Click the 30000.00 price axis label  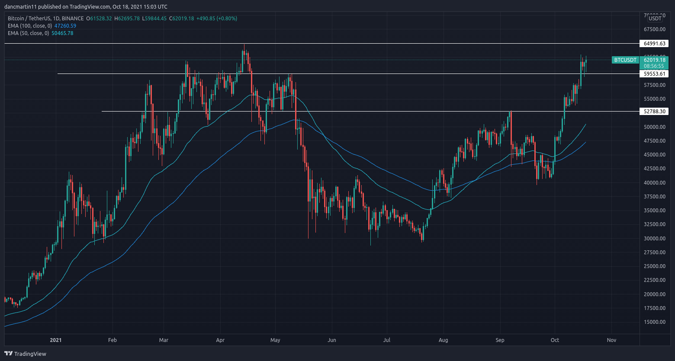pos(654,239)
